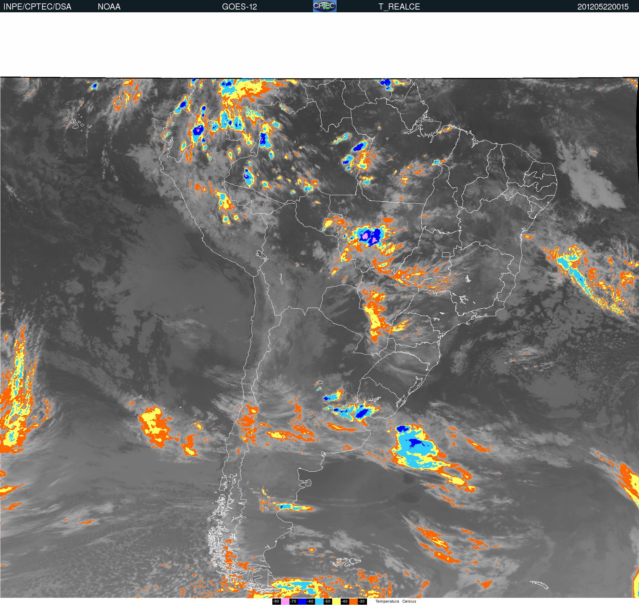This screenshot has height=605, width=639.
Task: Click the -40 legend value
Action: point(344,601)
